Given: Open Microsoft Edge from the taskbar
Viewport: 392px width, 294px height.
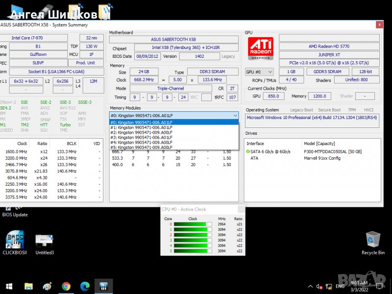Looking at the screenshot, I should point(85,286).
